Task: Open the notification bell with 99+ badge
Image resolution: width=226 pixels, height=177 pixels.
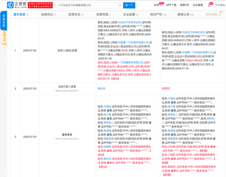Action: point(209,5)
